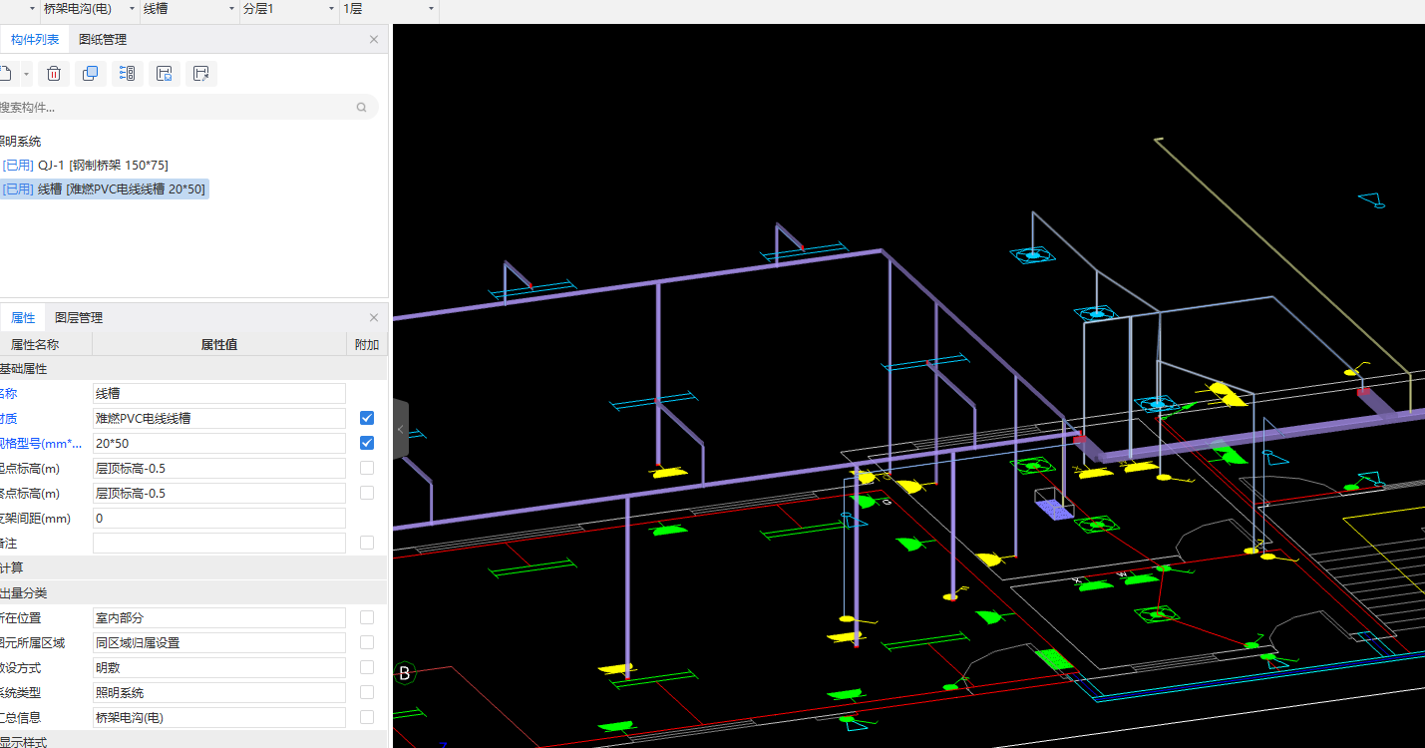Screen dimensions: 1425x748
Task: Uncheck the 规格型号 additional checkbox
Action: [367, 443]
